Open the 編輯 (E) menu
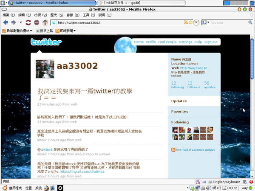255x191 pixels. pos(24,15)
